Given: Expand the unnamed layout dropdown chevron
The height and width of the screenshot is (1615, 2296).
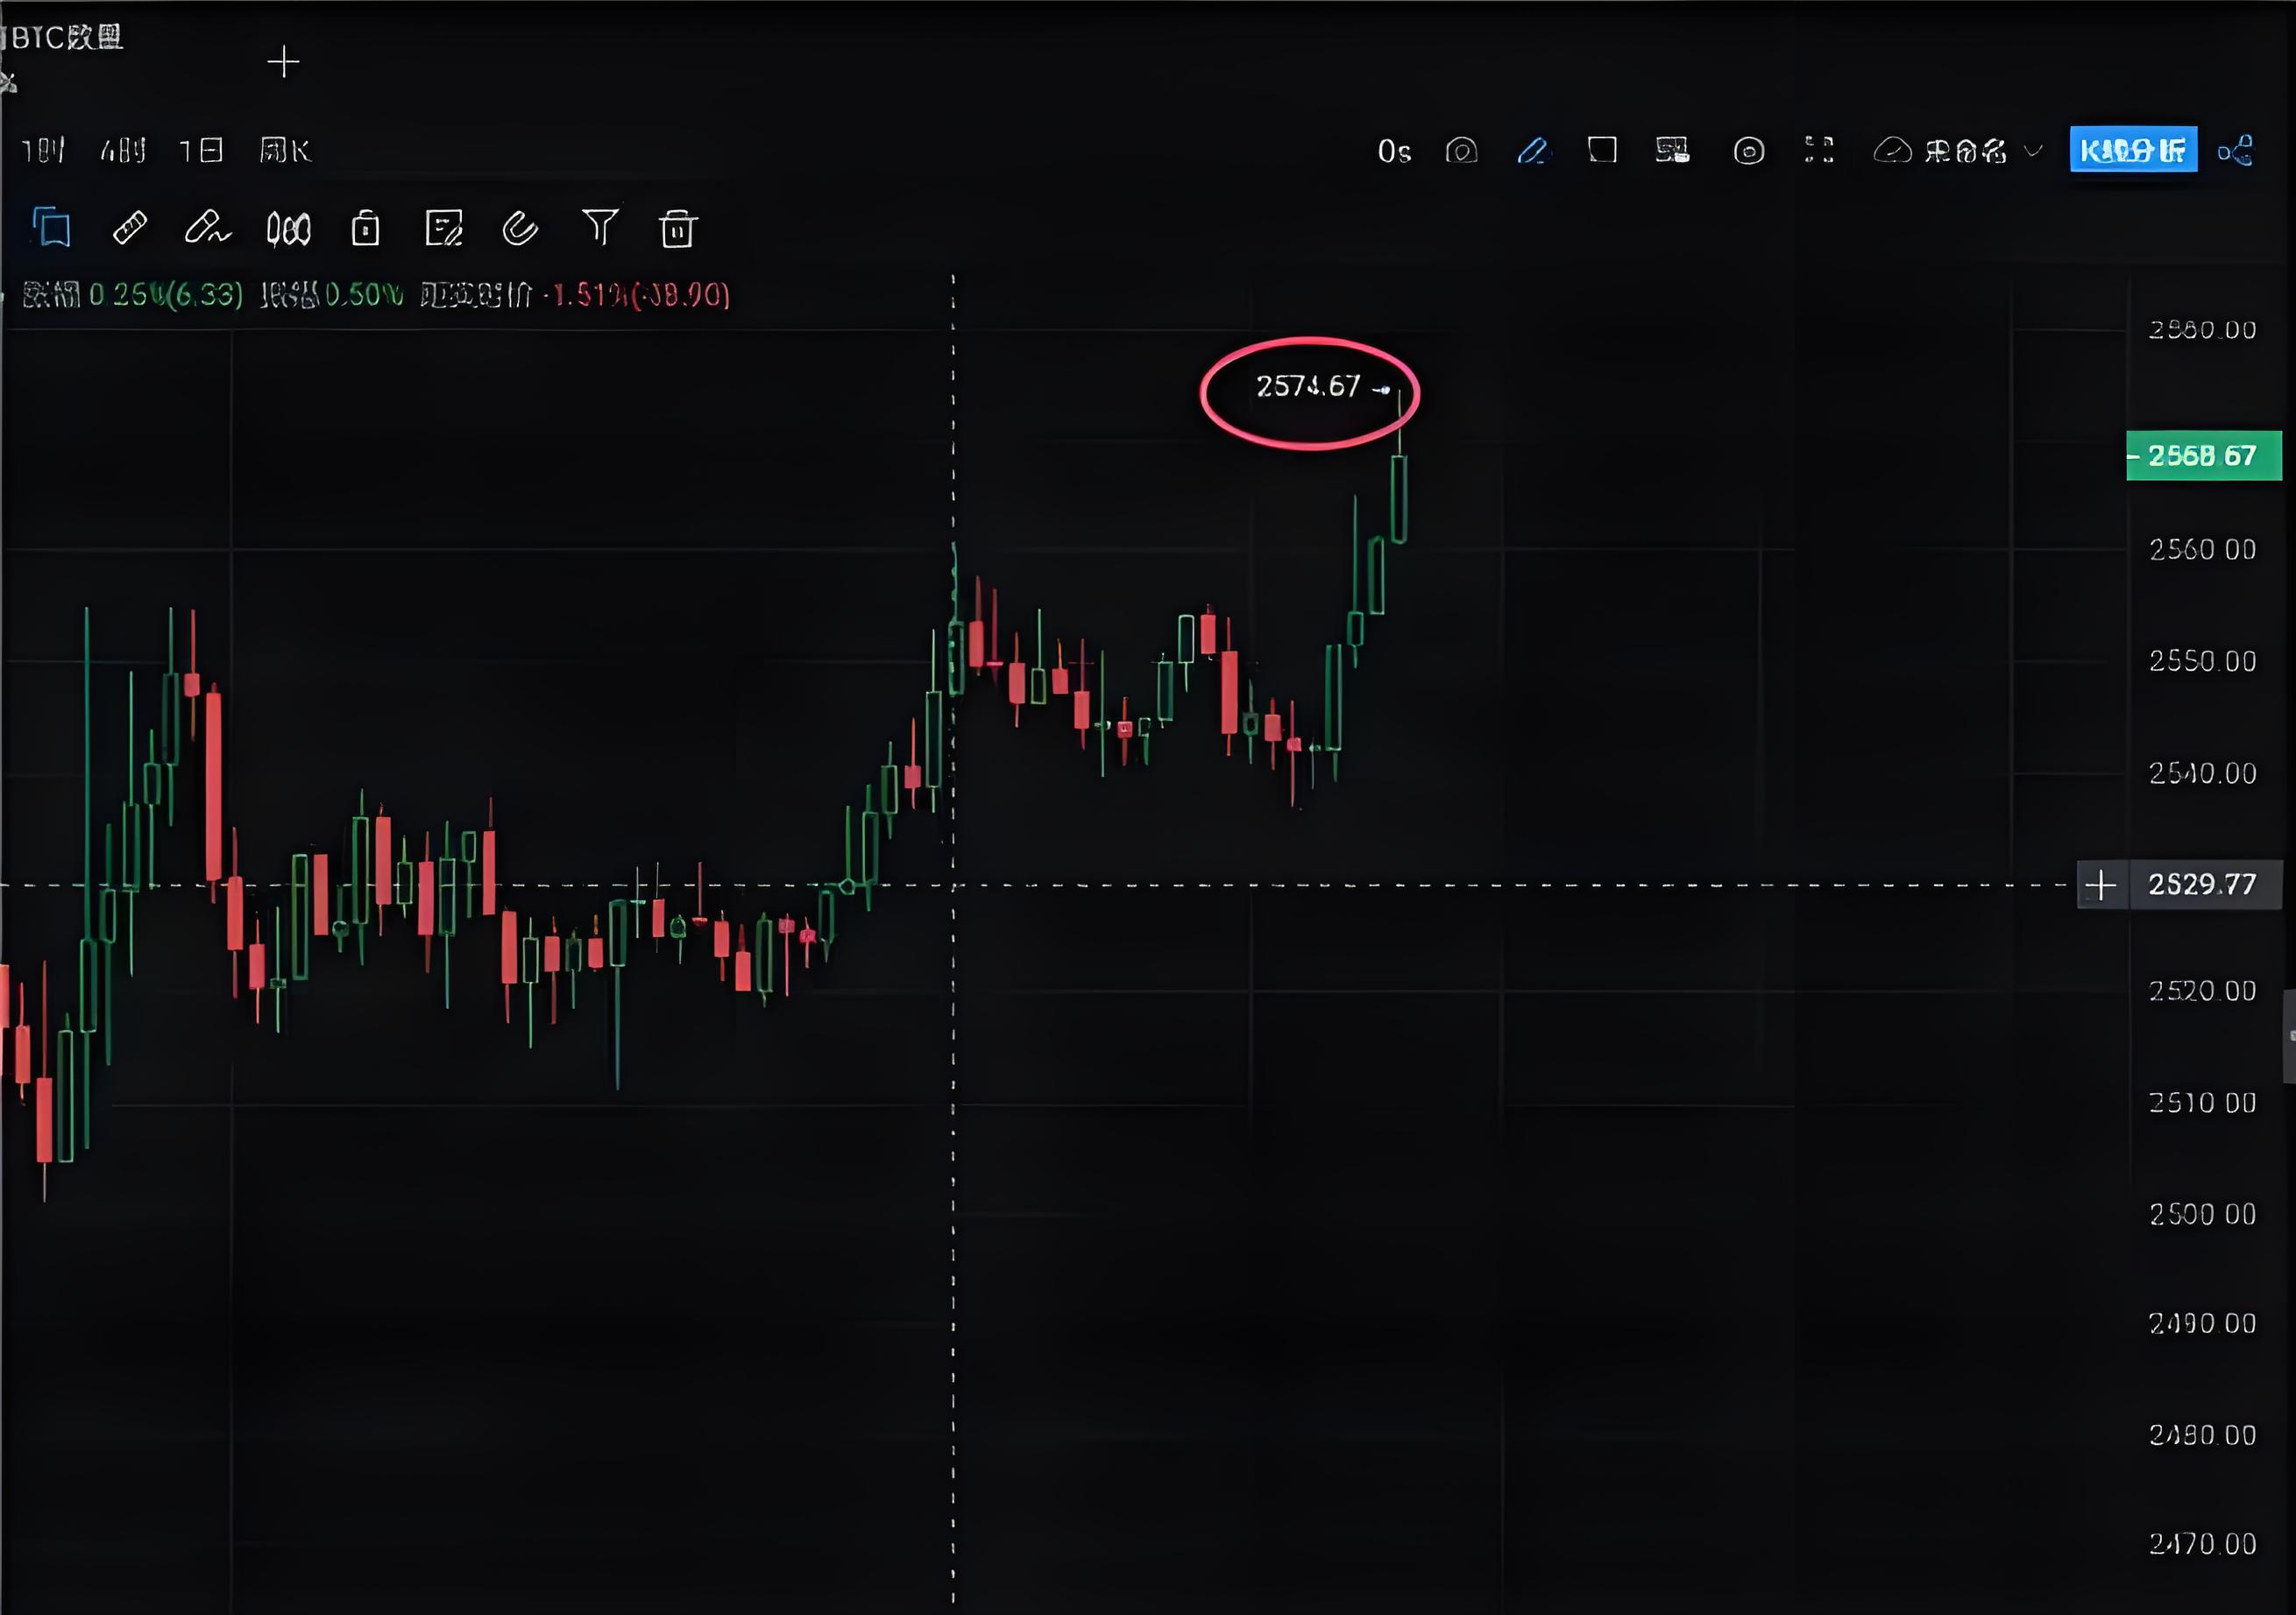Looking at the screenshot, I should click(x=2033, y=151).
